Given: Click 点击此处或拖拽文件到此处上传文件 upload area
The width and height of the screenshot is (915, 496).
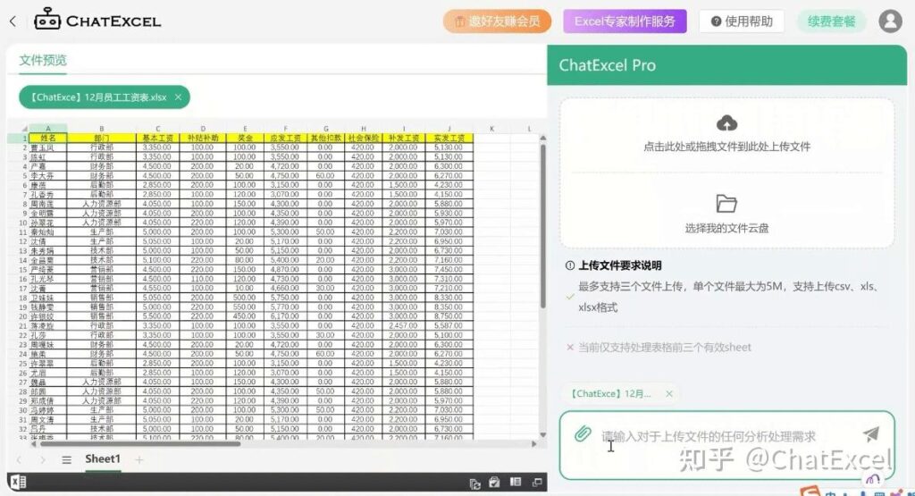Looking at the screenshot, I should tap(726, 147).
